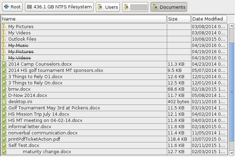Sort by the Name column header

pos(83,19)
